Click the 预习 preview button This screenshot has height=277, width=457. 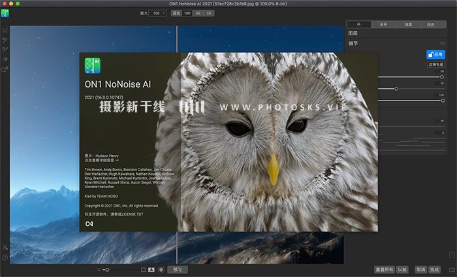(178, 270)
